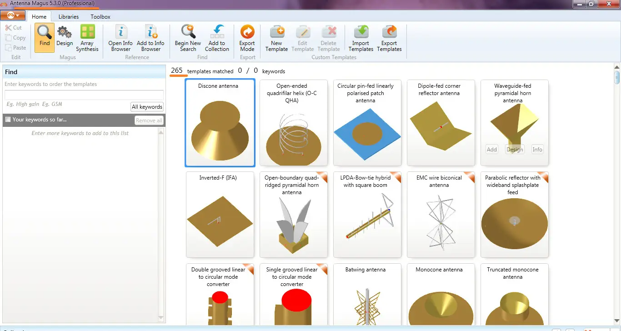The width and height of the screenshot is (621, 331).
Task: Open the All keywords dropdown
Action: tap(147, 106)
